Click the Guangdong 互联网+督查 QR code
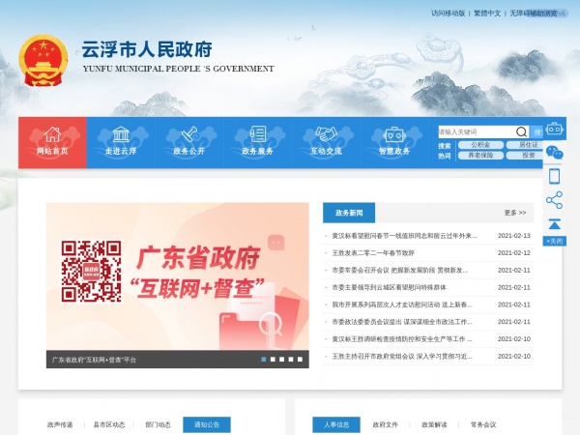The width and height of the screenshot is (580, 435). 91,271
